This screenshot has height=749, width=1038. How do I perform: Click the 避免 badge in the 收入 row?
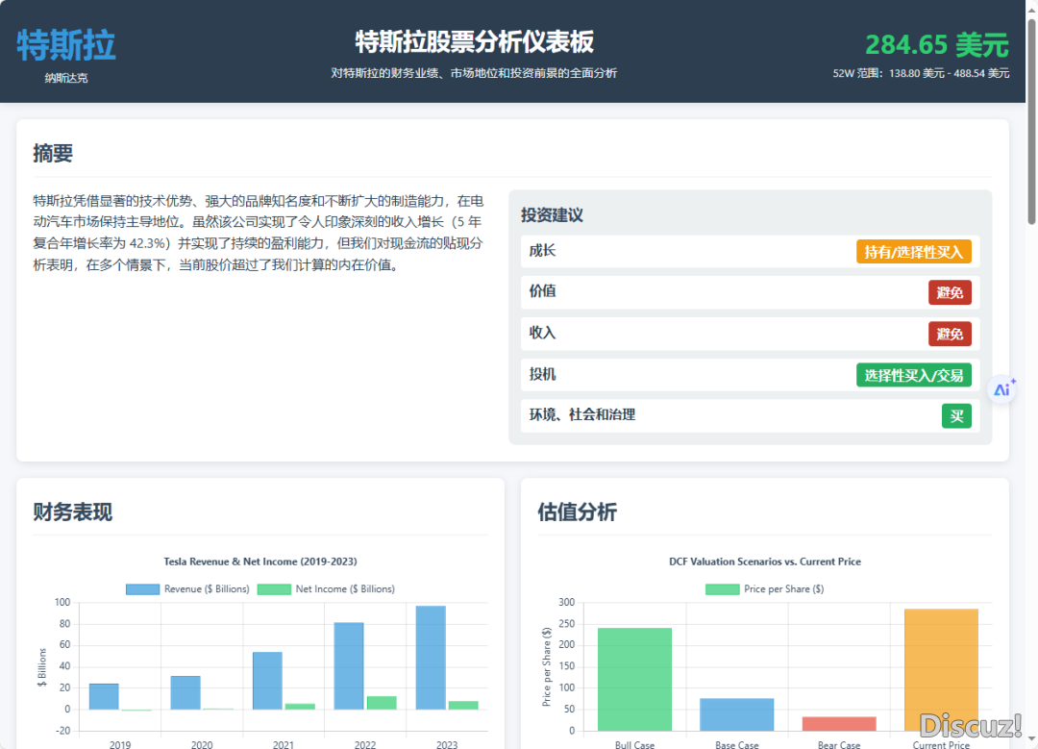point(950,334)
